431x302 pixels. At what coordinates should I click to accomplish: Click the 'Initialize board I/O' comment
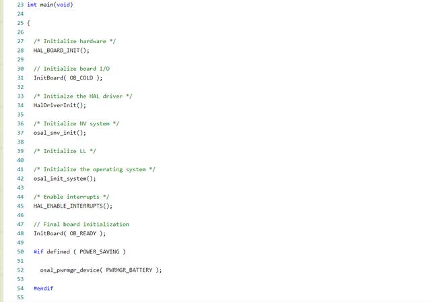[71, 69]
